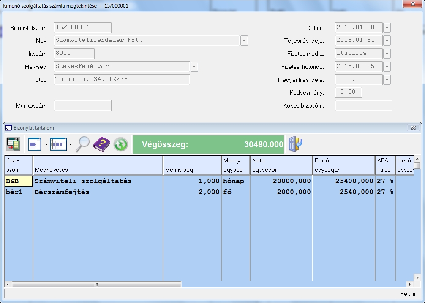The width and height of the screenshot is (425, 303).
Task: Click the calculator table icon in toolbar
Action: (13, 144)
